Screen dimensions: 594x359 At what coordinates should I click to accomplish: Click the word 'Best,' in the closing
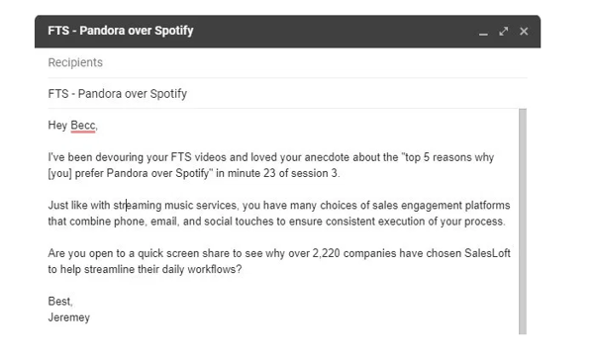[x=60, y=301]
